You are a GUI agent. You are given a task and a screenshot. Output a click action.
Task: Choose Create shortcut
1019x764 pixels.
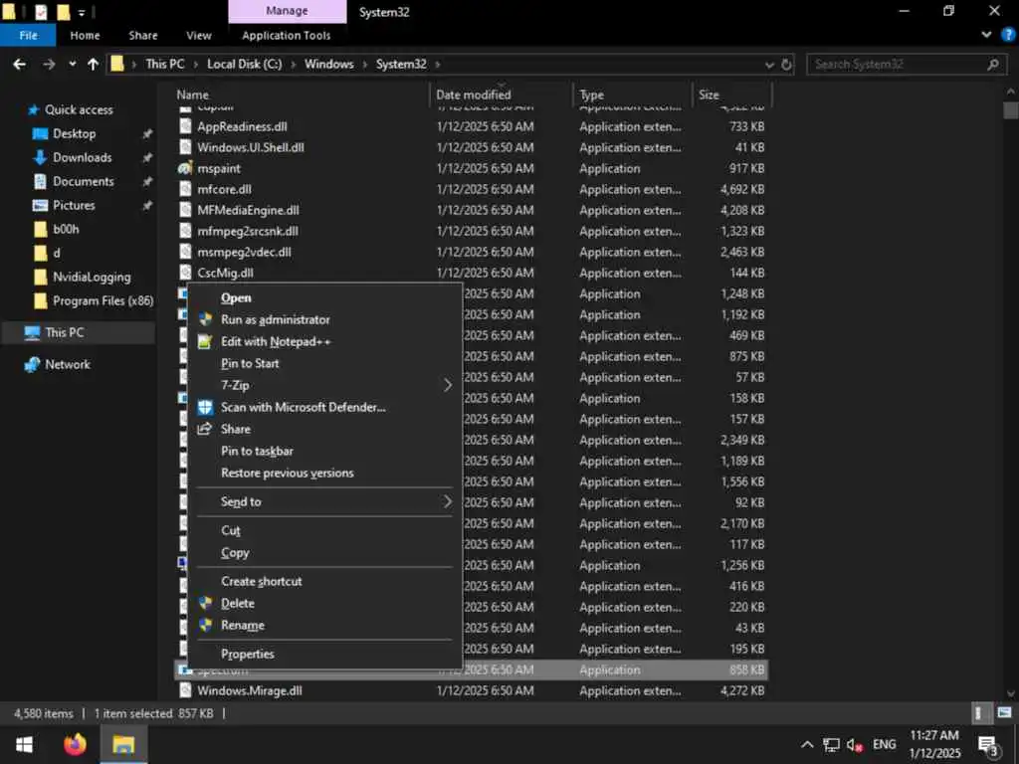point(262,581)
